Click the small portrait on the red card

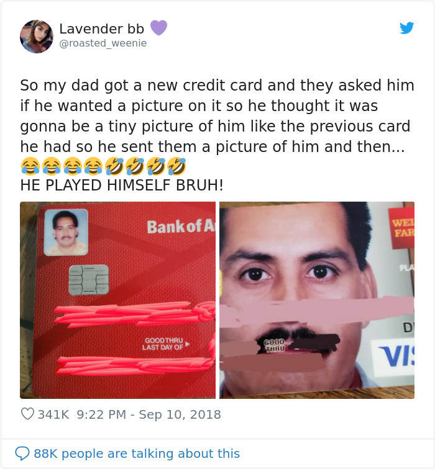[x=66, y=232]
